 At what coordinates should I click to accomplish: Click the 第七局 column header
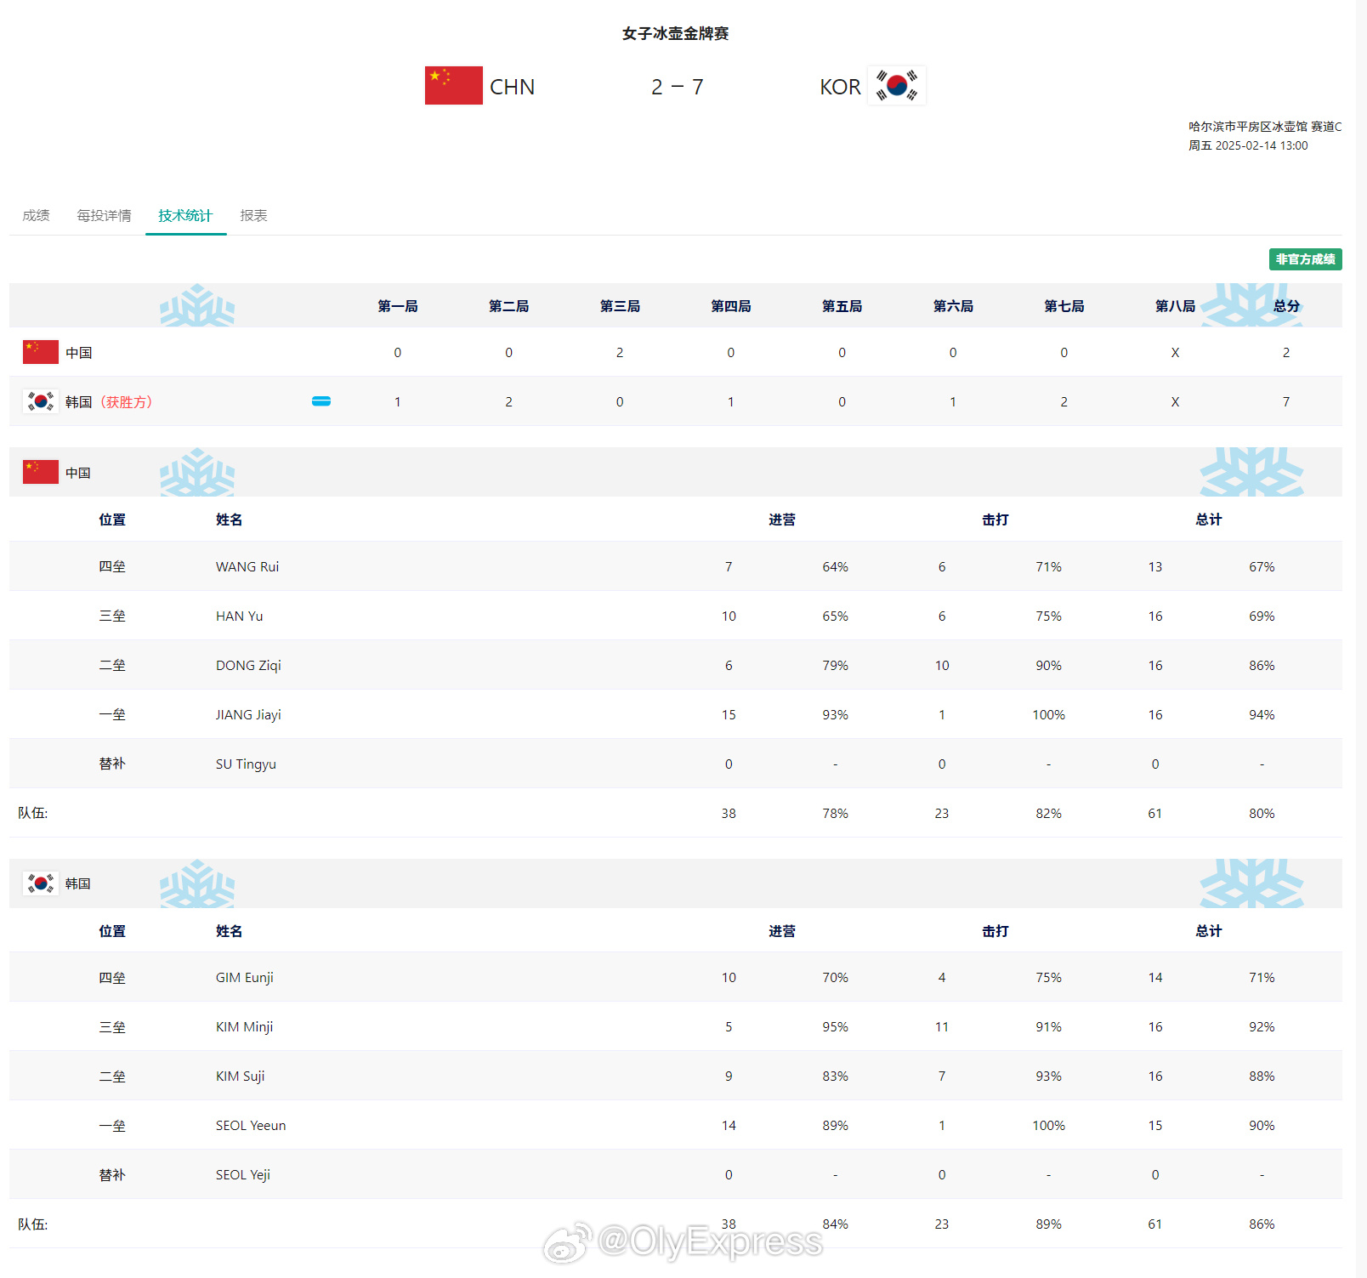(1064, 306)
